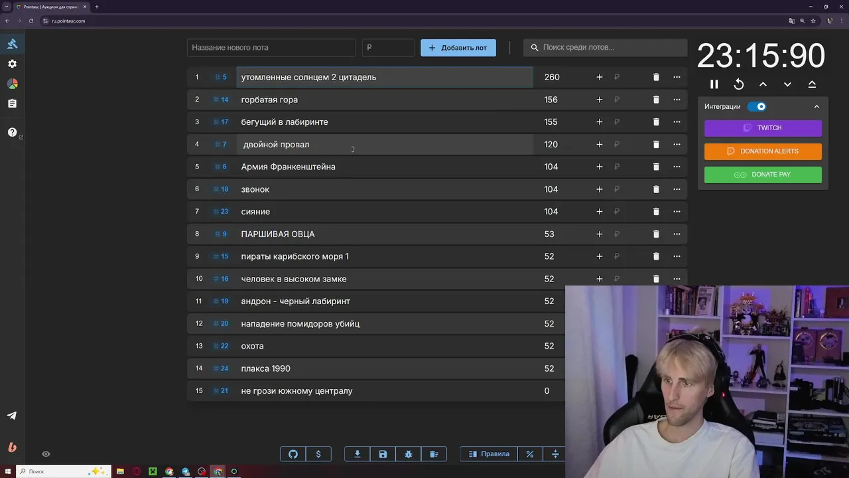
Task: Focus the Поиск среди лотов search box
Action: point(606,48)
